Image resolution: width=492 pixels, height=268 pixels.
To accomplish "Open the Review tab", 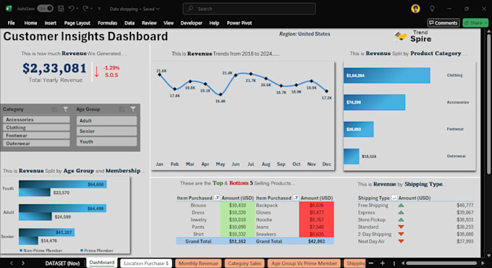I will tap(149, 23).
